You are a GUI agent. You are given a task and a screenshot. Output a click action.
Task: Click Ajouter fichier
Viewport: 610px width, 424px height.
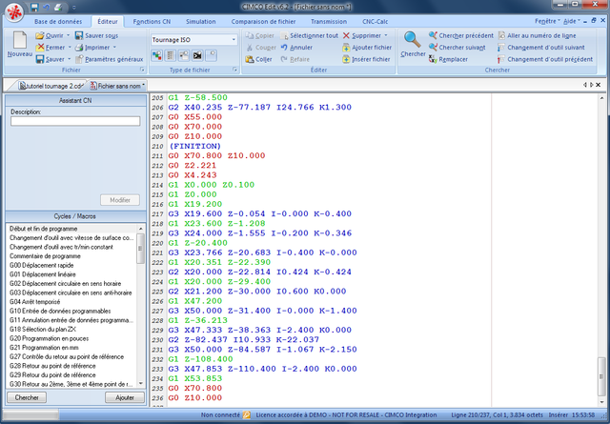pos(367,47)
